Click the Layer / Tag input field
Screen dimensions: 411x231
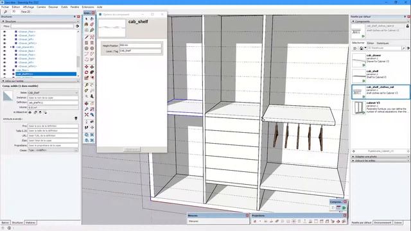point(140,51)
